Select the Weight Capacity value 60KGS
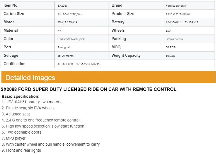This screenshot has height=154, width=216. click(170, 56)
